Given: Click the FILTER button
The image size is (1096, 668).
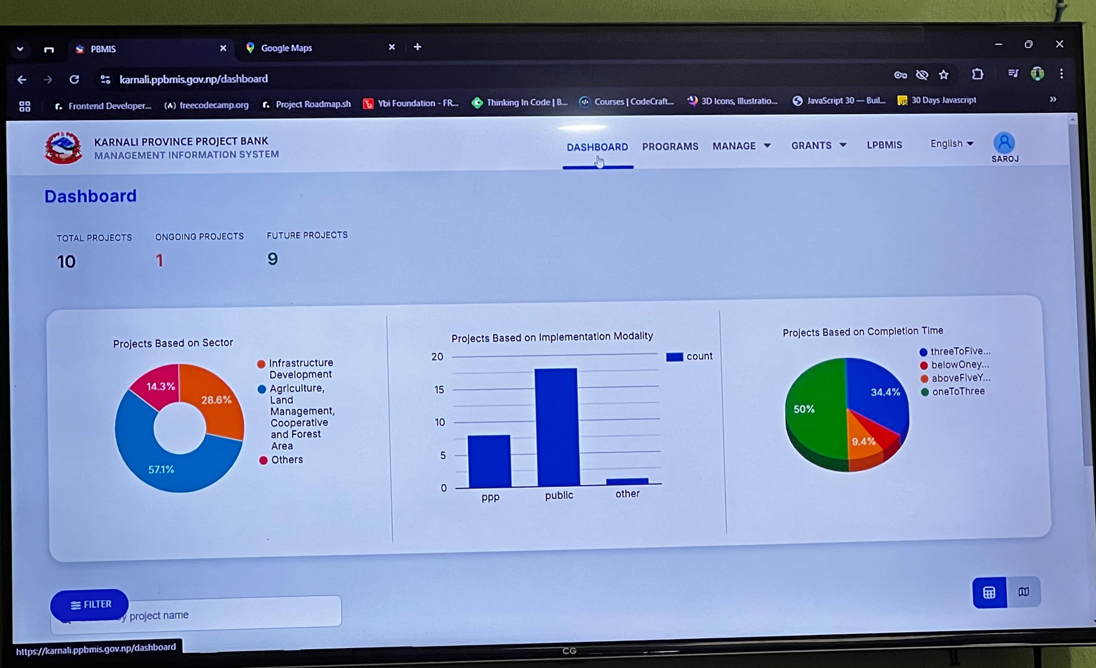Looking at the screenshot, I should [90, 604].
